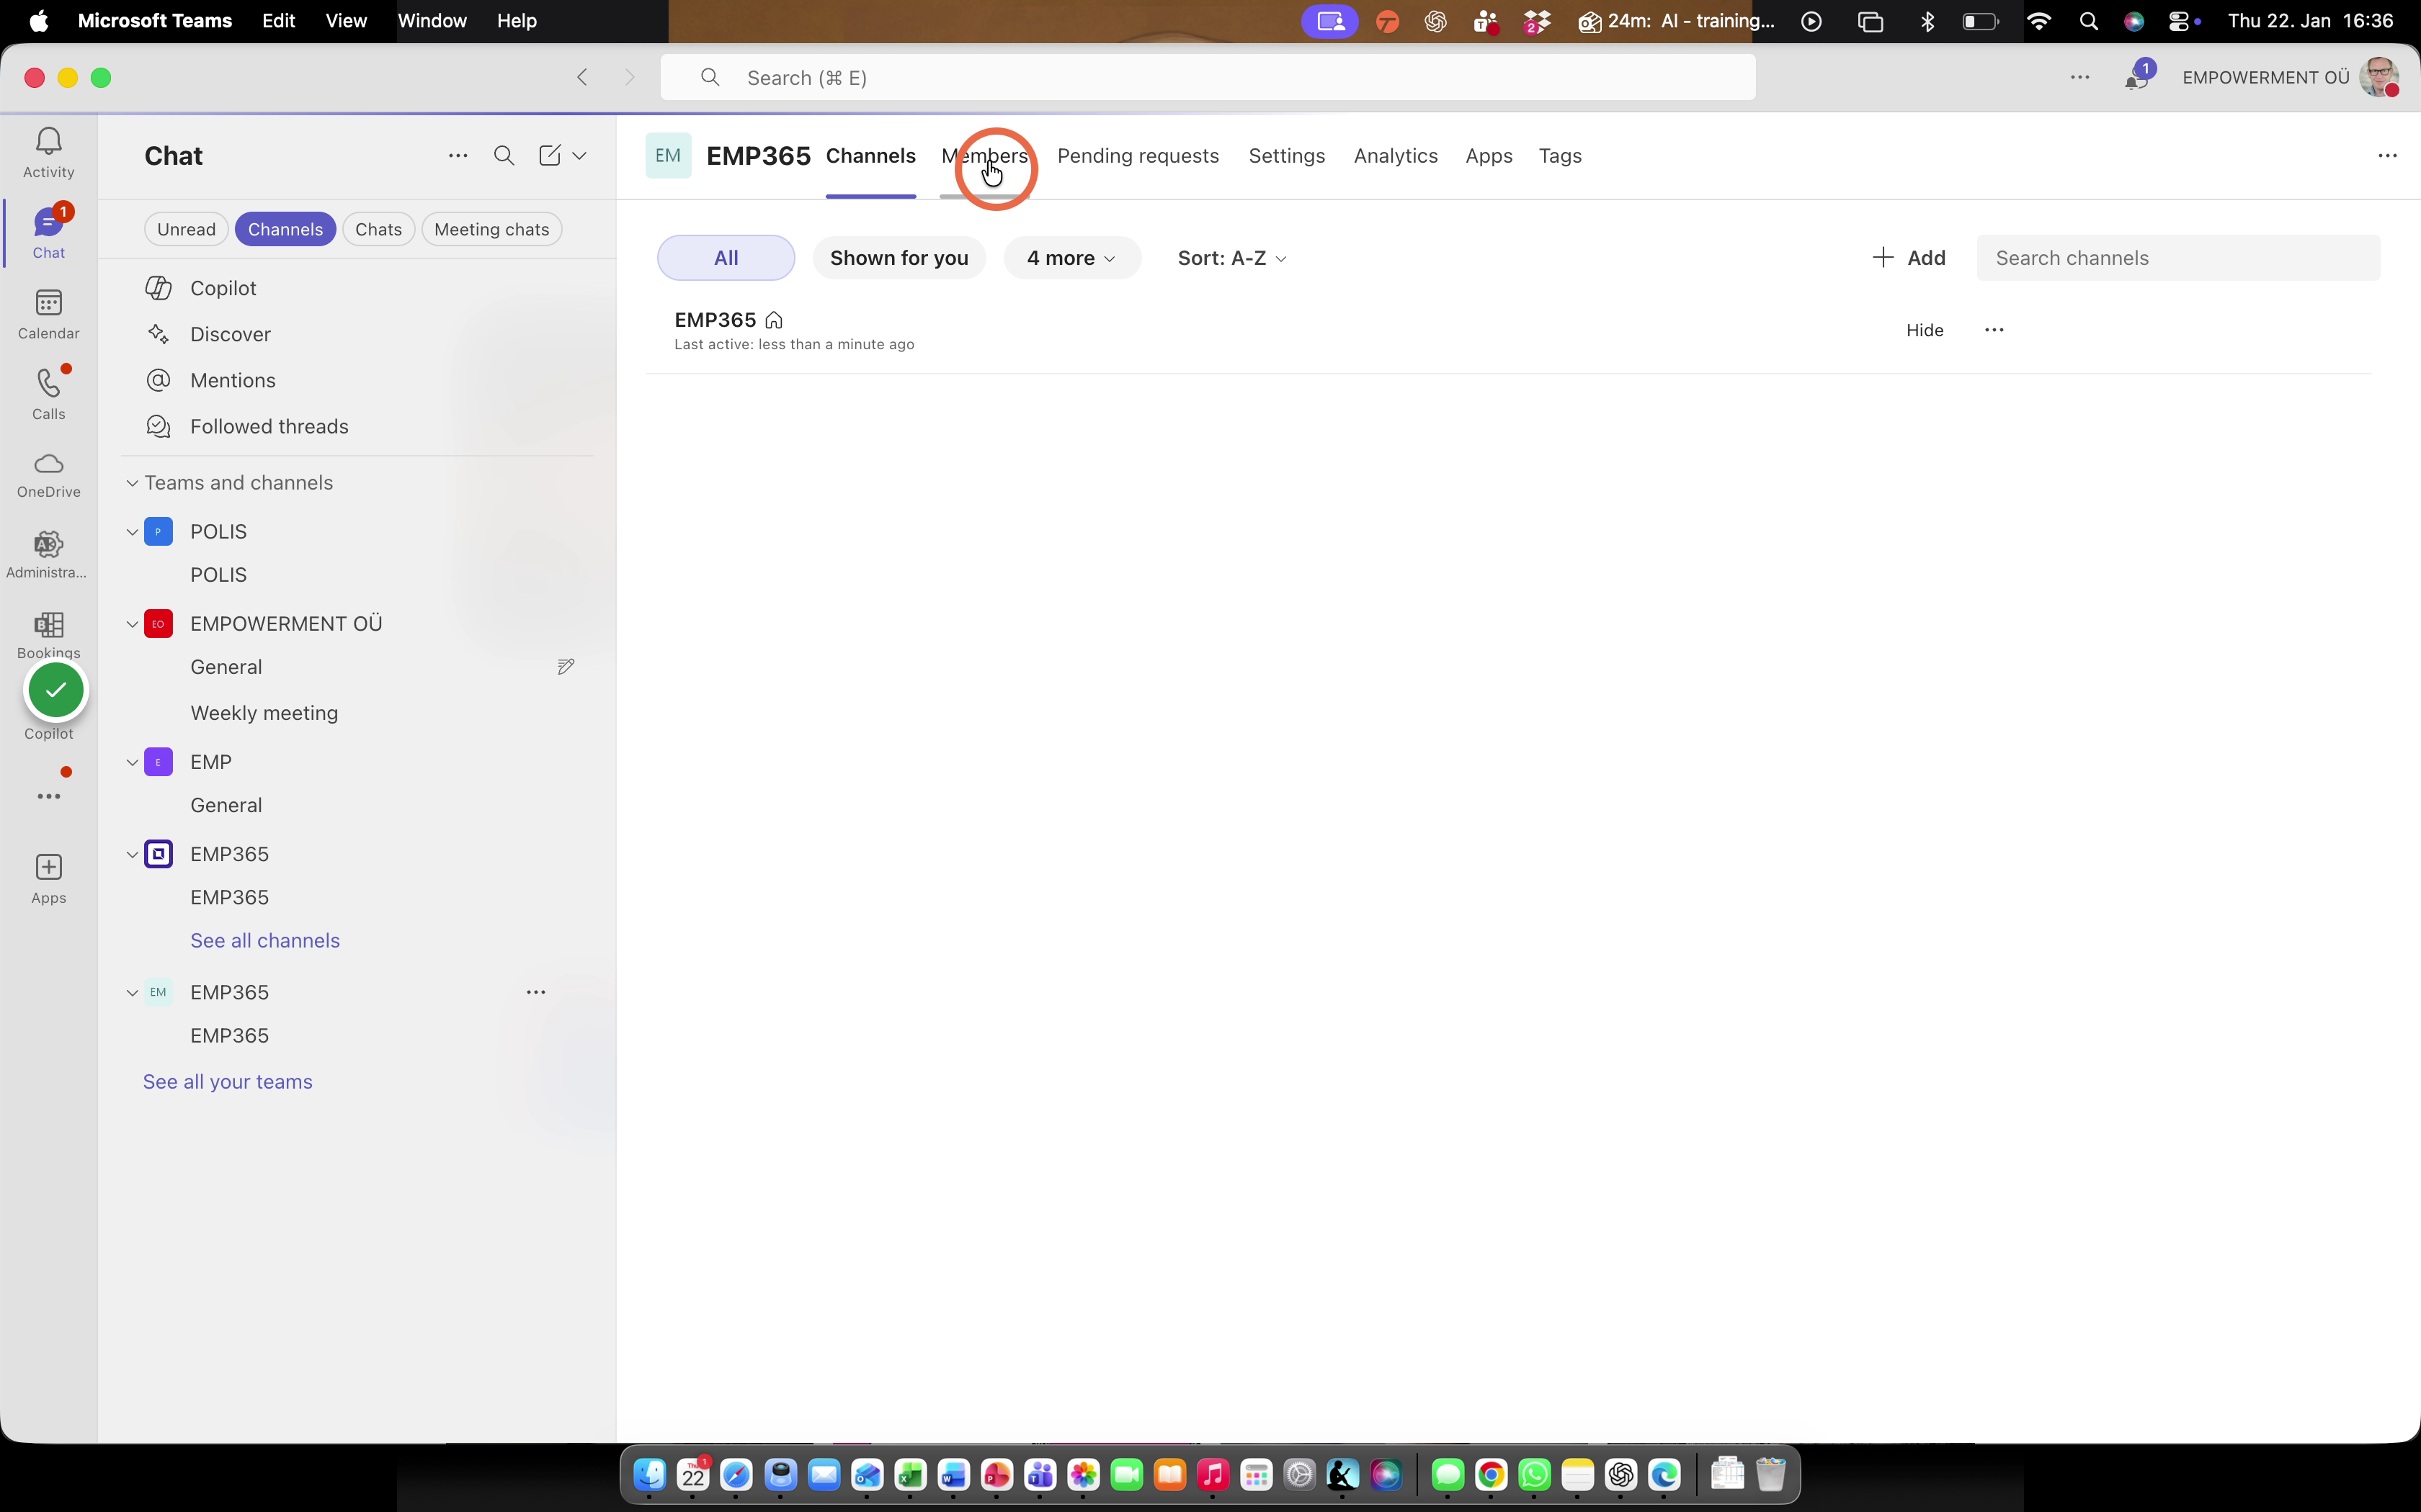Open the Administration app in rail

tap(48, 555)
